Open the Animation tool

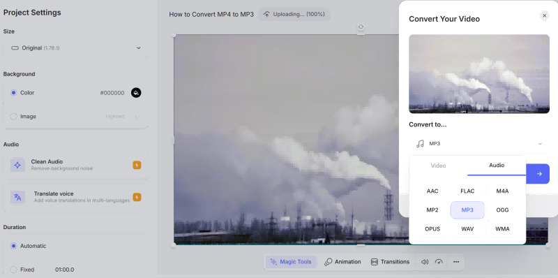(342, 262)
